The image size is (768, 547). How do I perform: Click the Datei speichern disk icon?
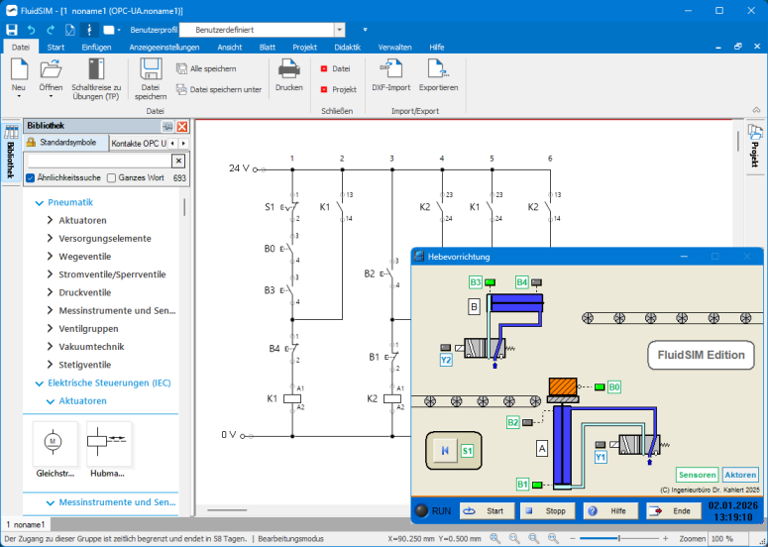click(x=151, y=69)
